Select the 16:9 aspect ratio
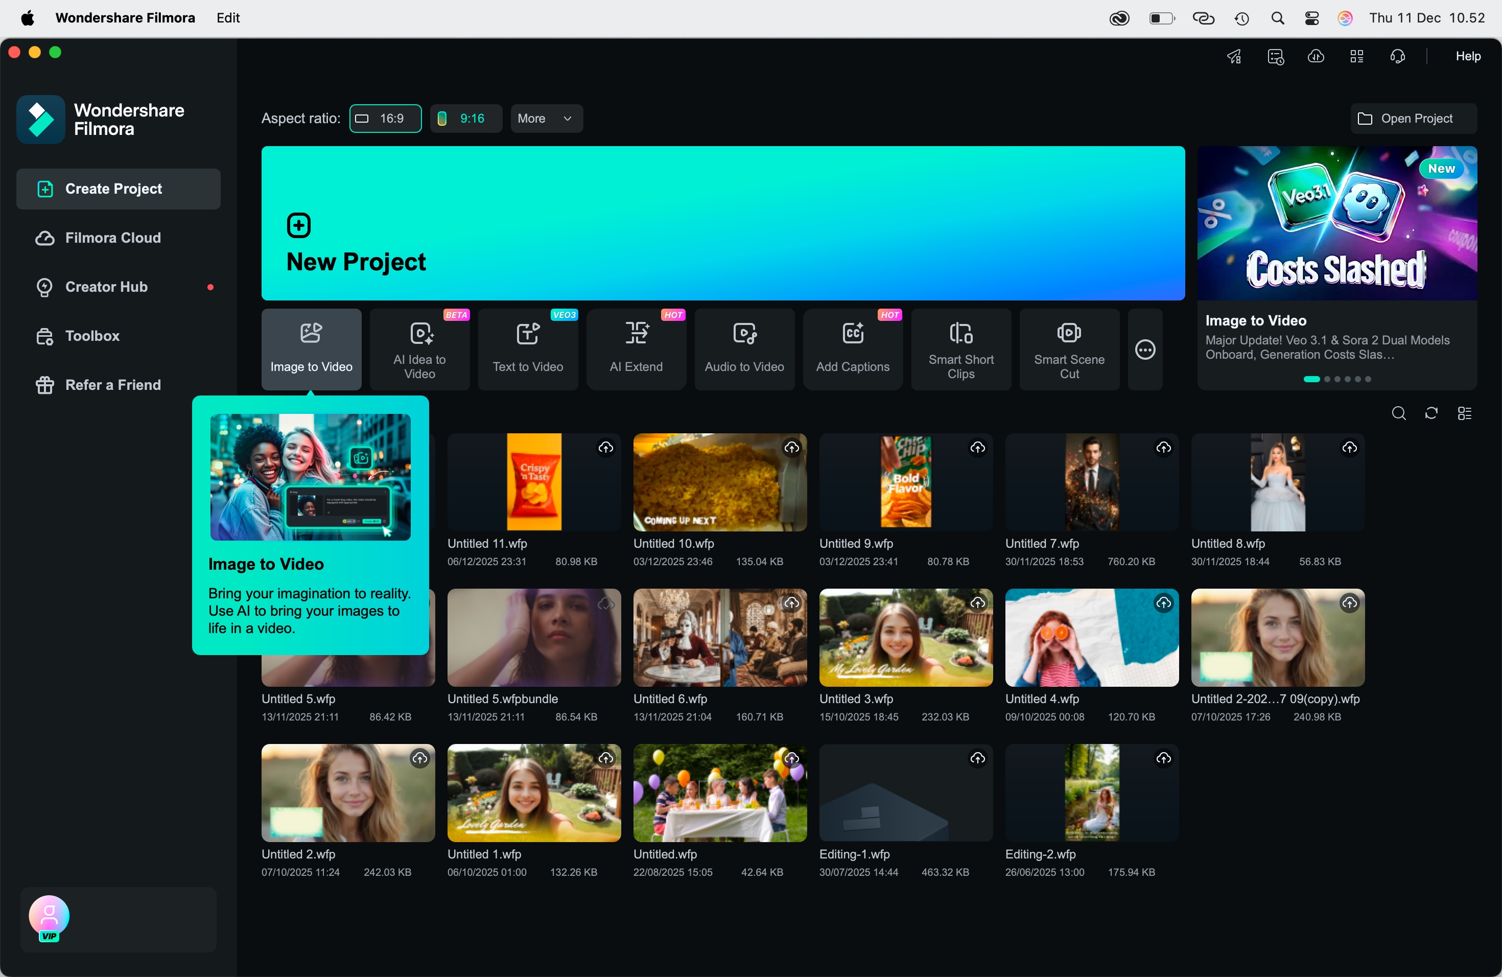This screenshot has width=1502, height=977. (385, 118)
